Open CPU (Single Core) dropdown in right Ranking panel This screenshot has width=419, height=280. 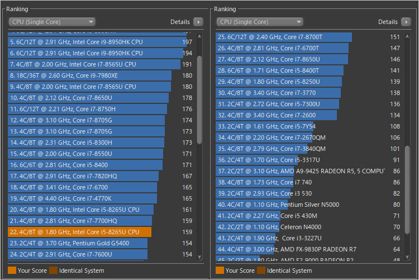point(260,22)
